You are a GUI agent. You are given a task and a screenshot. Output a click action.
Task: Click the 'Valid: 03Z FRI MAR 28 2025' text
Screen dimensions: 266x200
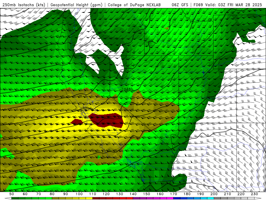click(x=234, y=5)
